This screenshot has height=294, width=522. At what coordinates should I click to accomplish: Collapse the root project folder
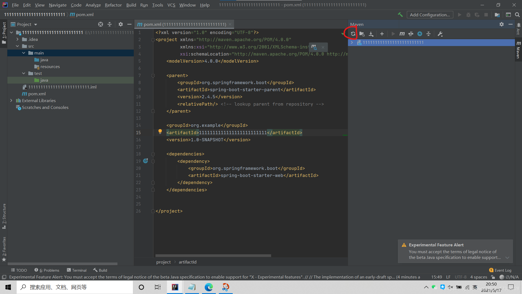(11, 32)
